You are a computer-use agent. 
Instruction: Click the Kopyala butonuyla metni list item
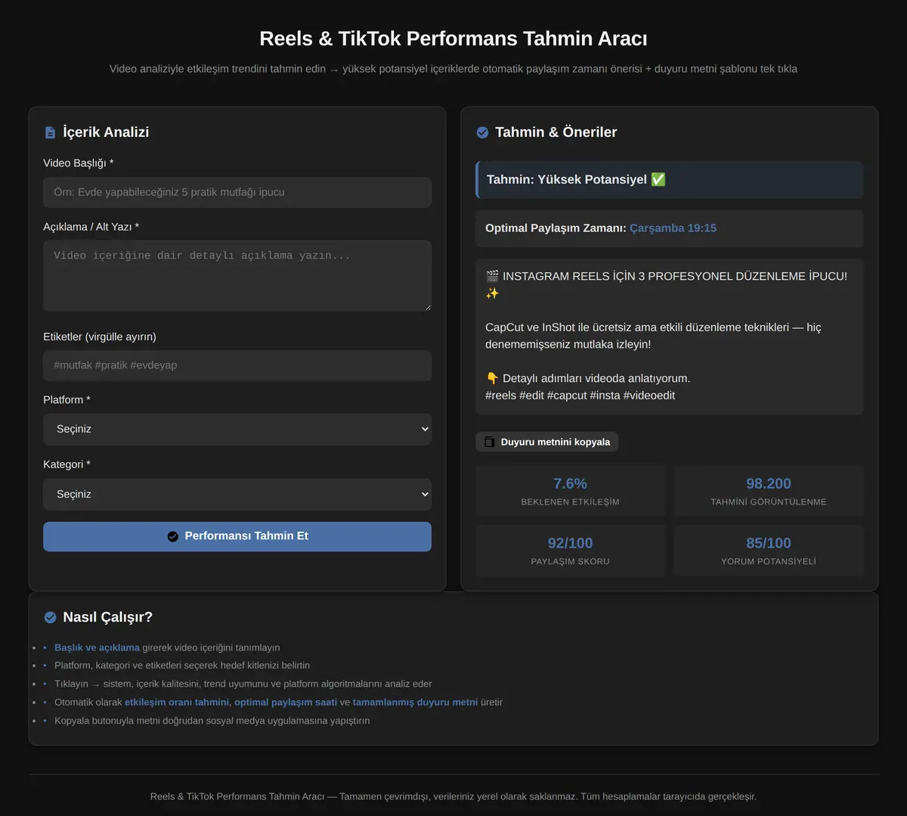click(x=212, y=721)
